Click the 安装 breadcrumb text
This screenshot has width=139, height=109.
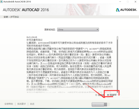click(6, 17)
